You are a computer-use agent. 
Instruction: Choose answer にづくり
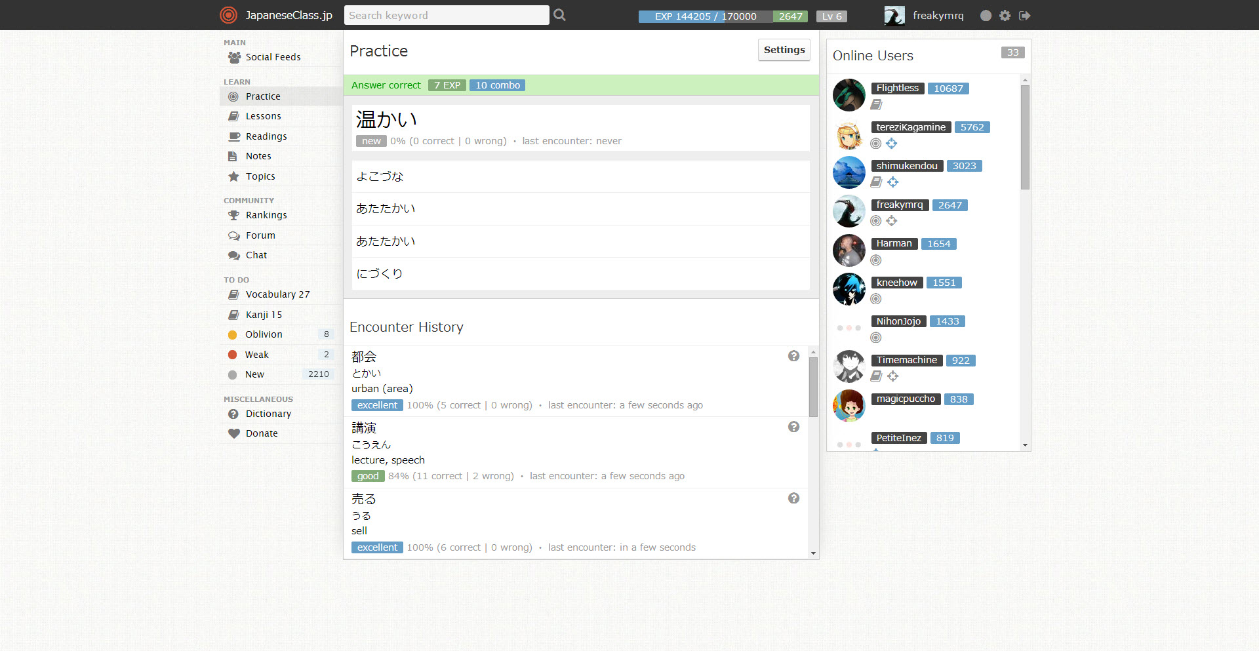[580, 273]
